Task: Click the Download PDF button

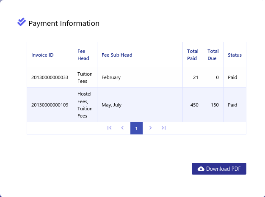Action: click(x=219, y=169)
